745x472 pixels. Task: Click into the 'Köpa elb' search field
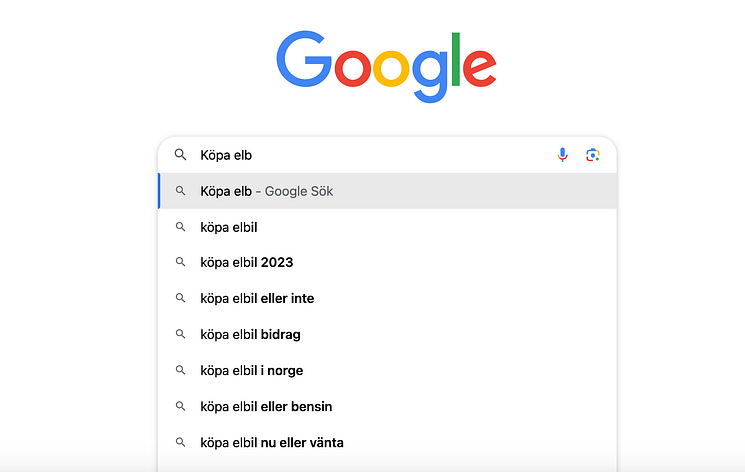371,155
